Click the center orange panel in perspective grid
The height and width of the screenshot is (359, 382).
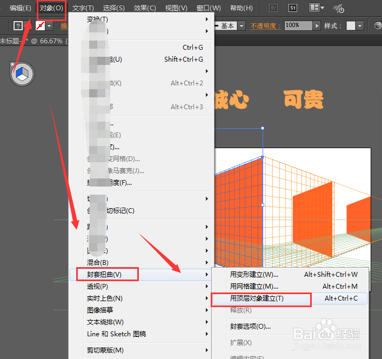[312, 219]
